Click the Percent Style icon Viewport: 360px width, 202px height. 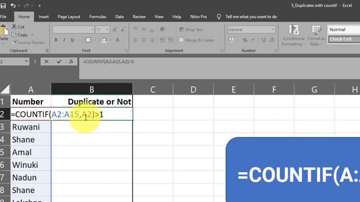(x=245, y=40)
